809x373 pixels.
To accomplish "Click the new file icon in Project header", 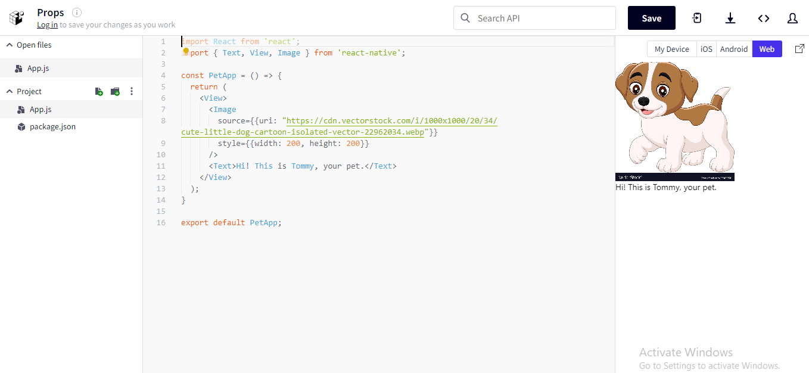I will [x=99, y=91].
